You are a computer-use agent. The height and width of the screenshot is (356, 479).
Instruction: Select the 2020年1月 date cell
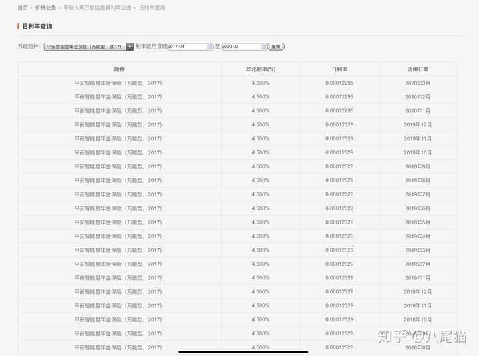(418, 111)
